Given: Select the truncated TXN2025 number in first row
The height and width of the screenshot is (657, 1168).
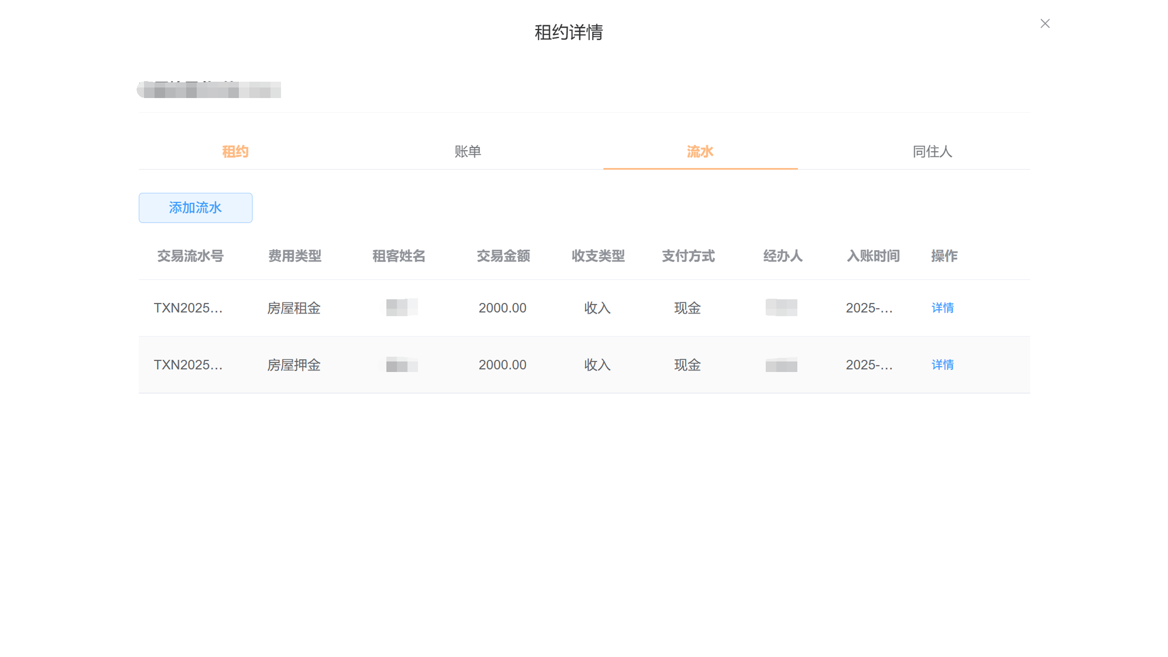Looking at the screenshot, I should 188,308.
